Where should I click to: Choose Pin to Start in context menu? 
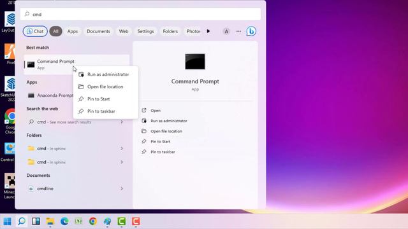click(x=105, y=99)
